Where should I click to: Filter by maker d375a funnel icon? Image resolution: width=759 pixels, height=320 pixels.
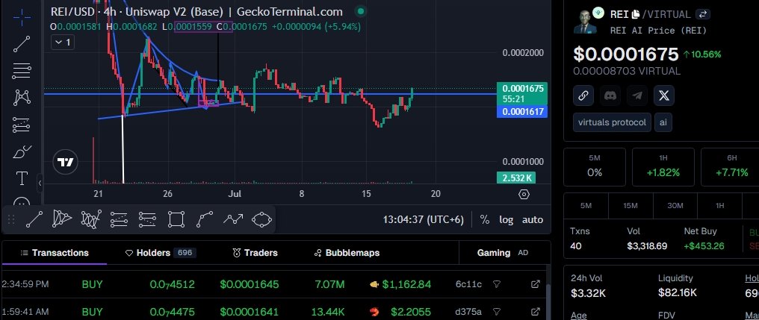pos(496,312)
